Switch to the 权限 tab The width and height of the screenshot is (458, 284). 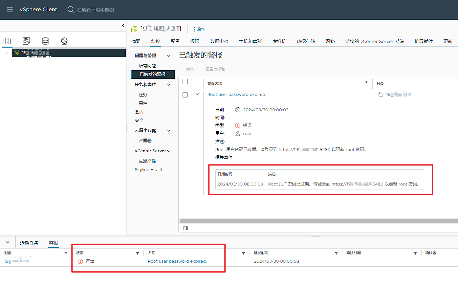(x=195, y=41)
